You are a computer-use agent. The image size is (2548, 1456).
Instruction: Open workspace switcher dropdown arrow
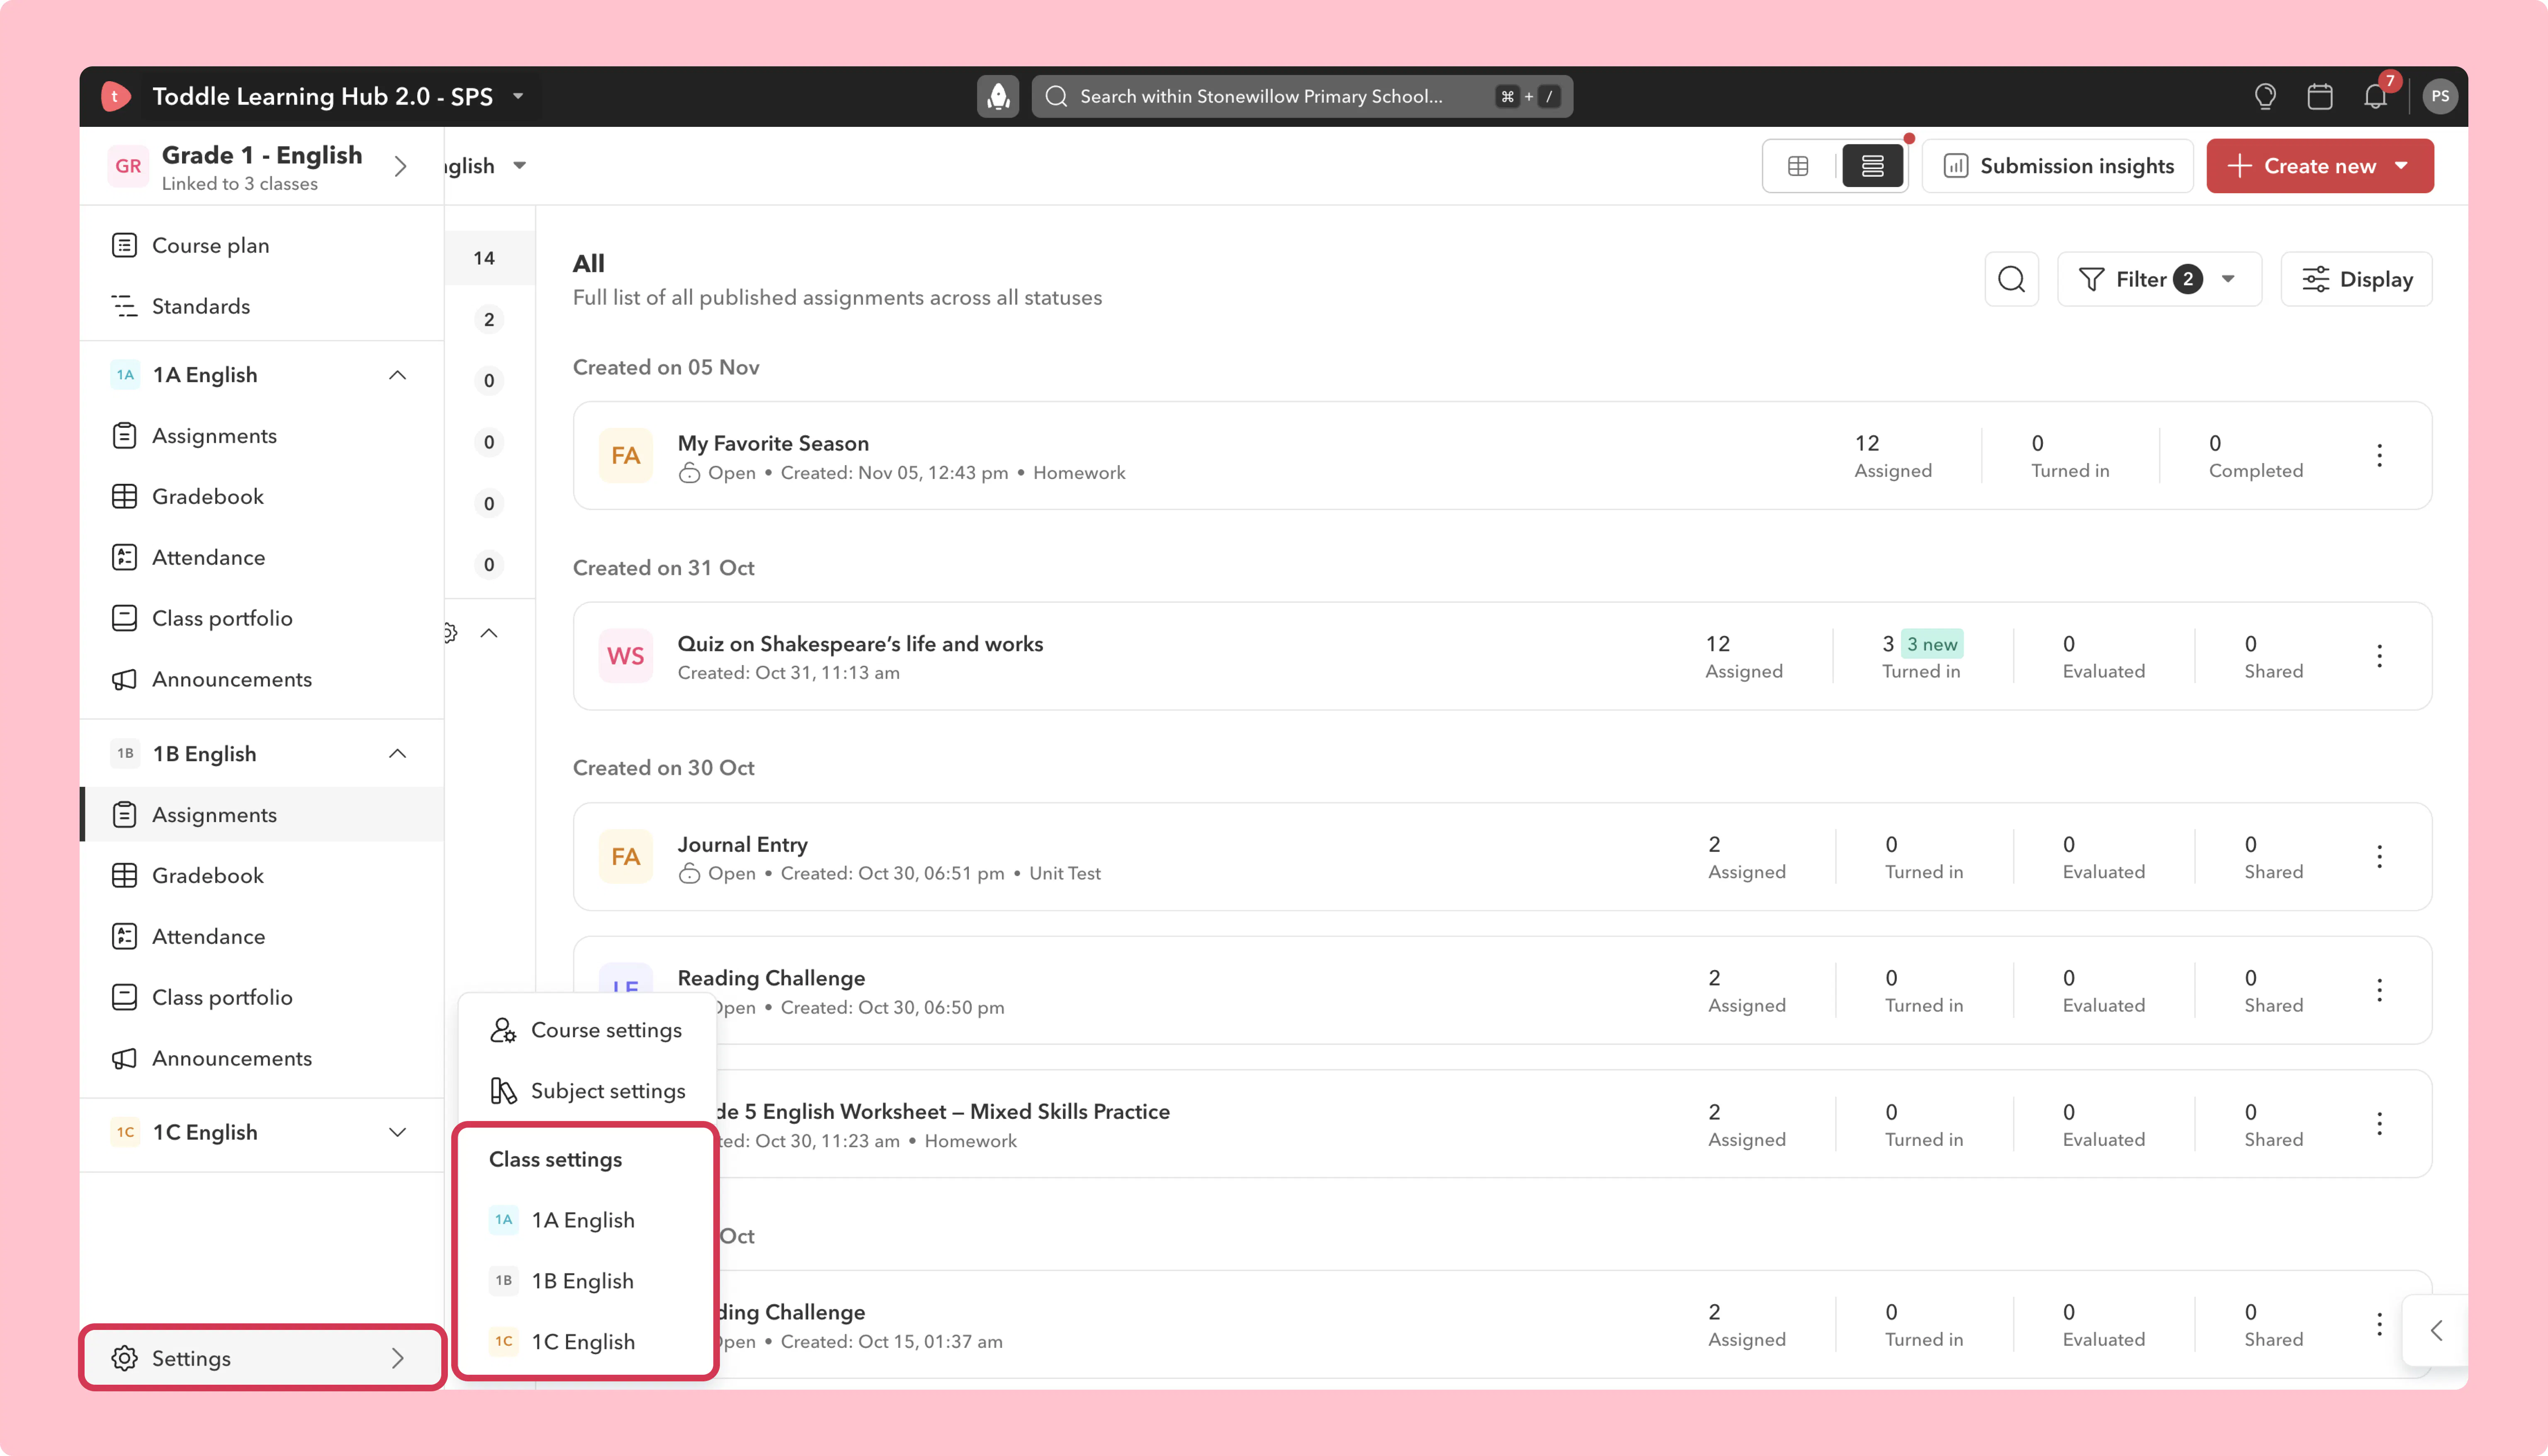[518, 96]
